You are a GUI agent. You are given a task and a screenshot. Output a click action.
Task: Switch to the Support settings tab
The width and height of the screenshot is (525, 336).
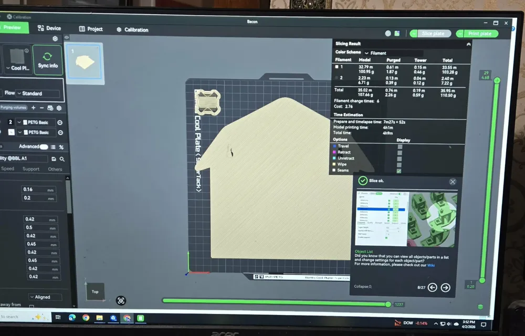[x=31, y=169]
